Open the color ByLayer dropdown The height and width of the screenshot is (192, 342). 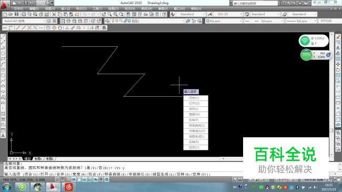click(224, 21)
